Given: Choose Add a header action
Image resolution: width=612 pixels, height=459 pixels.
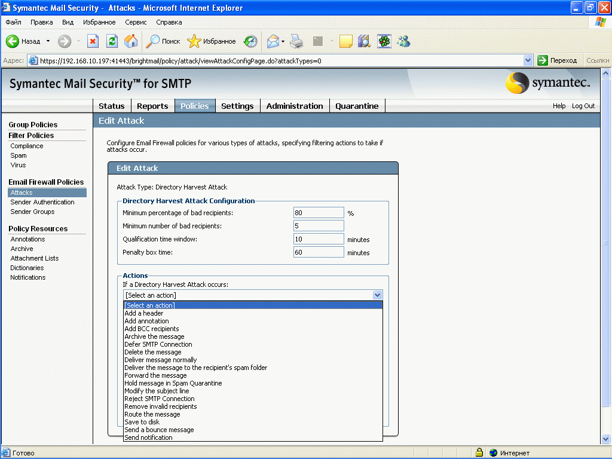Looking at the screenshot, I should (253, 313).
